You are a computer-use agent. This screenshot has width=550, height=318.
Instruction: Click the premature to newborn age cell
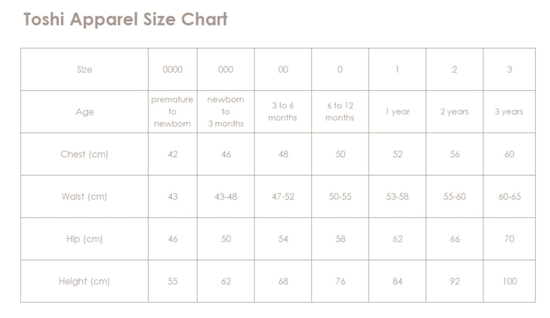pos(172,112)
